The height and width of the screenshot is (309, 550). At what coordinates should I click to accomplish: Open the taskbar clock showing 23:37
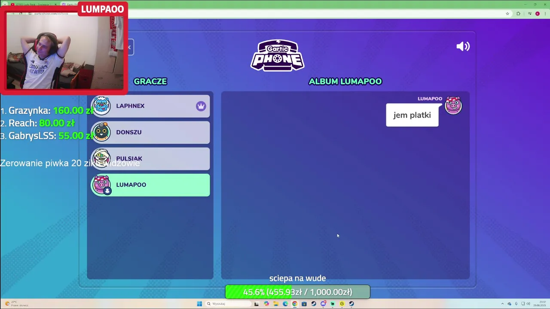(540, 304)
